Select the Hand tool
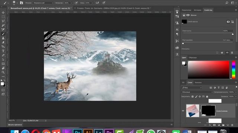The image size is (238, 133). (3, 68)
